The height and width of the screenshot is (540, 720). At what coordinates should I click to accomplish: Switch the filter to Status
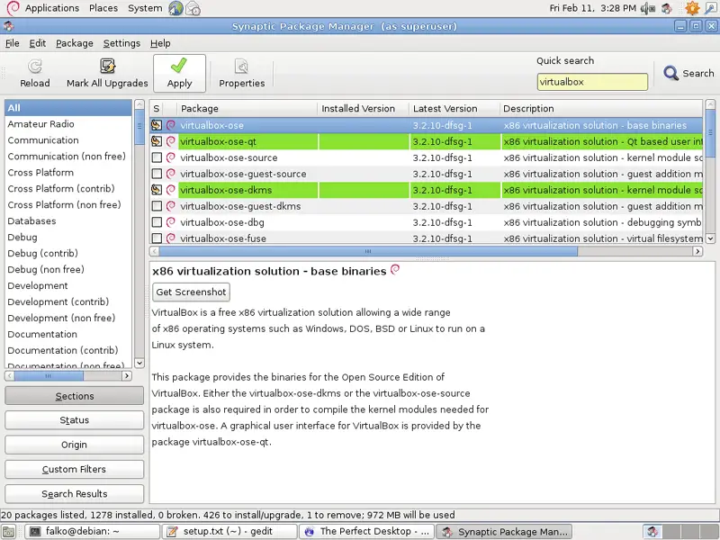pyautogui.click(x=75, y=420)
